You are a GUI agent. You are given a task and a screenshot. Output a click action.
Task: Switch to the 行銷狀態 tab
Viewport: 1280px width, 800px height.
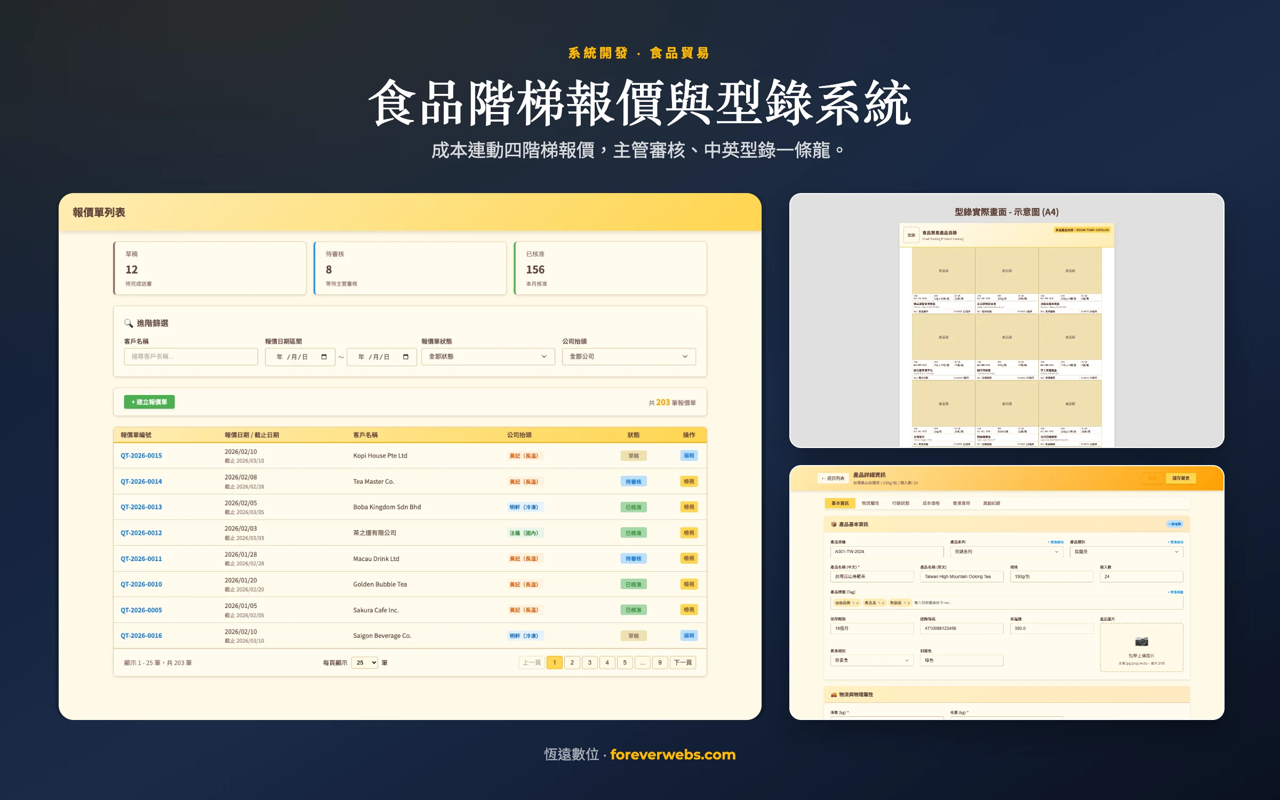pos(901,503)
